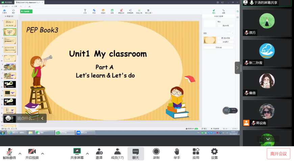Open the emoji smiley in the chat bar

(8, 118)
